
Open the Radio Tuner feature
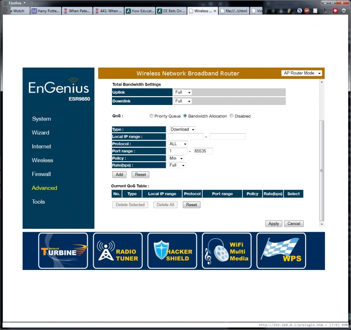point(117,251)
